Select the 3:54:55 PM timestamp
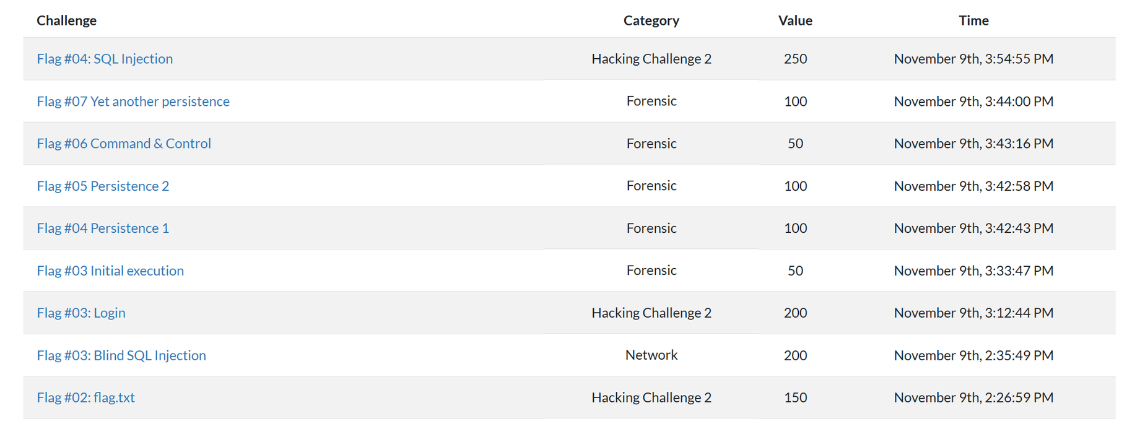1127x434 pixels. point(973,59)
